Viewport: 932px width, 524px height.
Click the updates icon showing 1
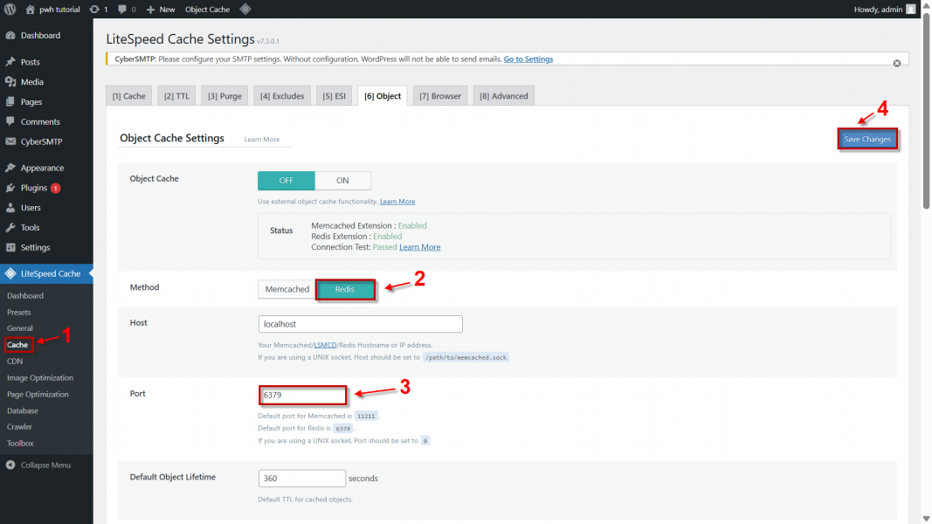(x=94, y=9)
